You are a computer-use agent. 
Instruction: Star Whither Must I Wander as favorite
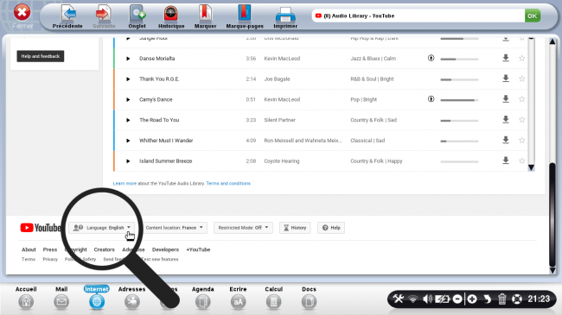pyautogui.click(x=522, y=140)
